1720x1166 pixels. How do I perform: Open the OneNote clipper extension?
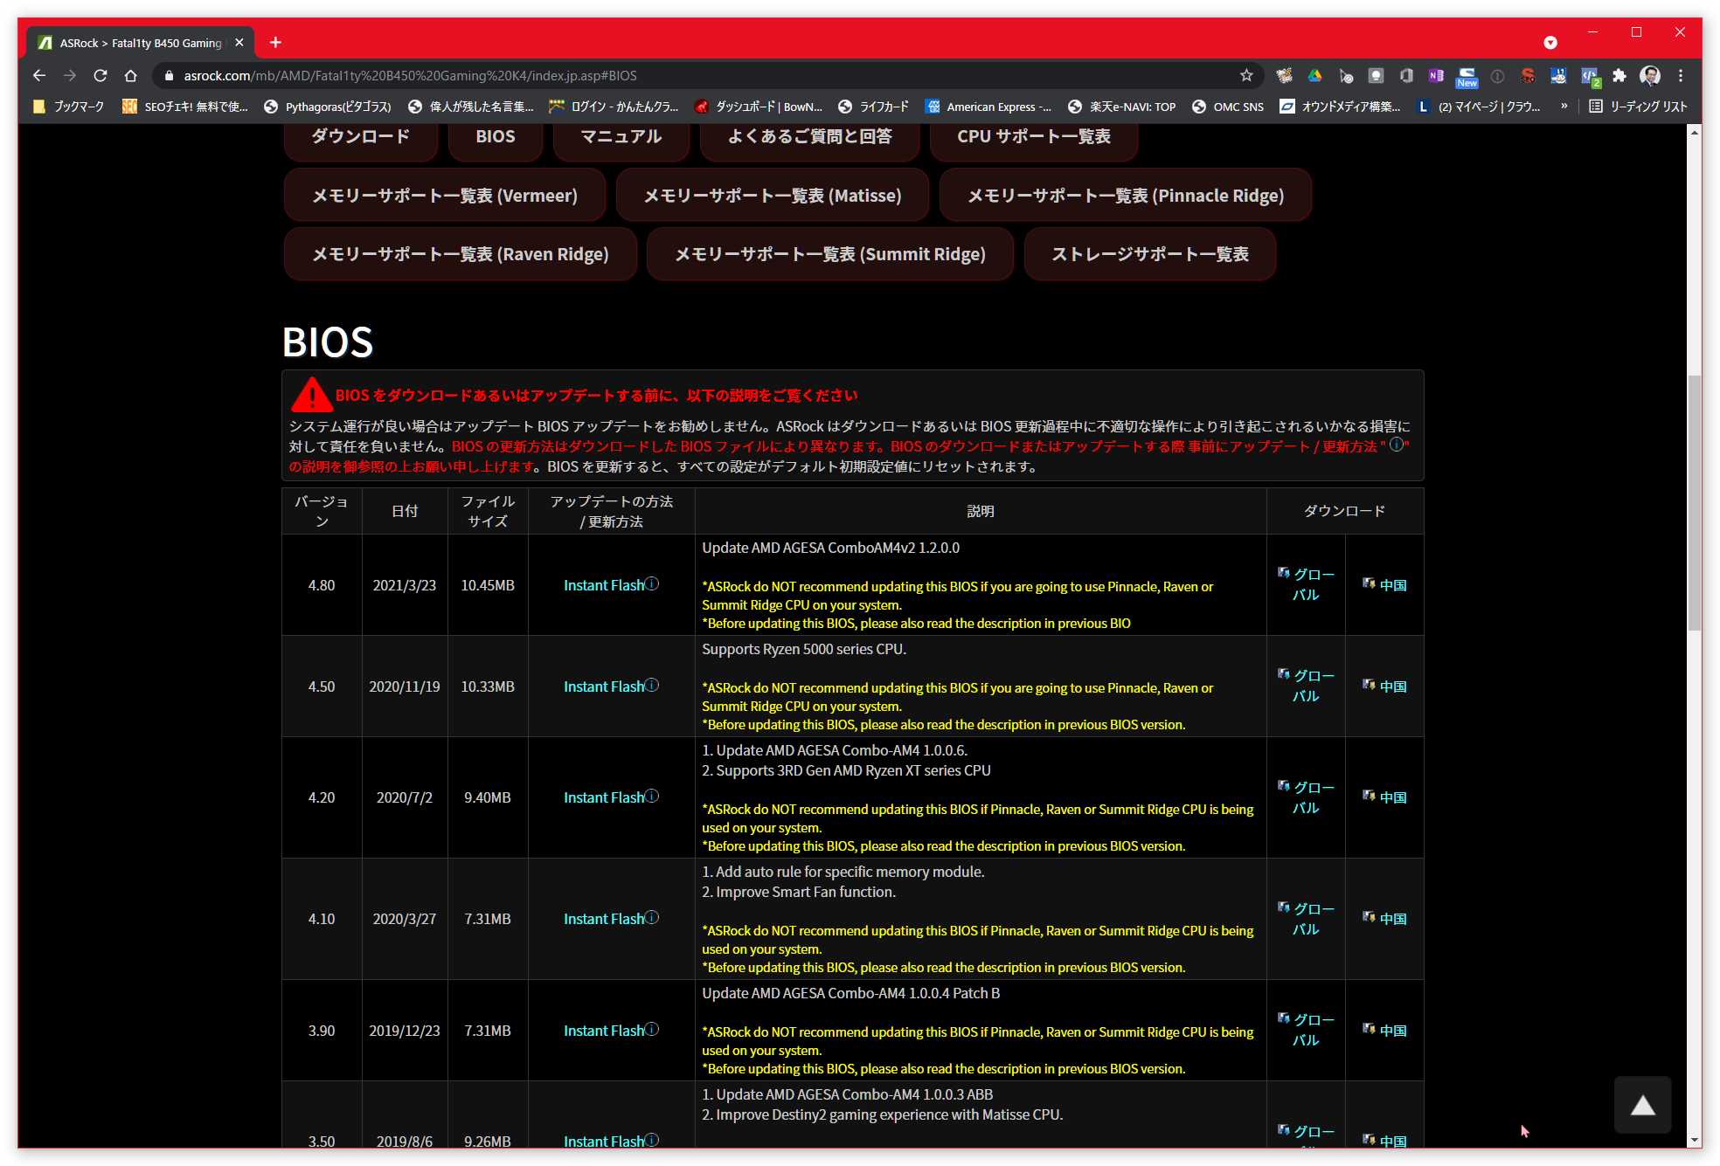(1436, 76)
